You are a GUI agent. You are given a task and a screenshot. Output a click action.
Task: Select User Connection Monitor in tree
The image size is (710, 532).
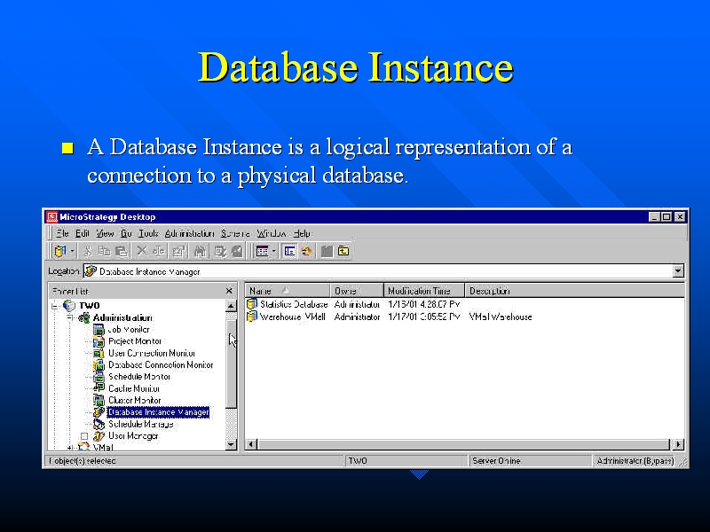(x=151, y=353)
